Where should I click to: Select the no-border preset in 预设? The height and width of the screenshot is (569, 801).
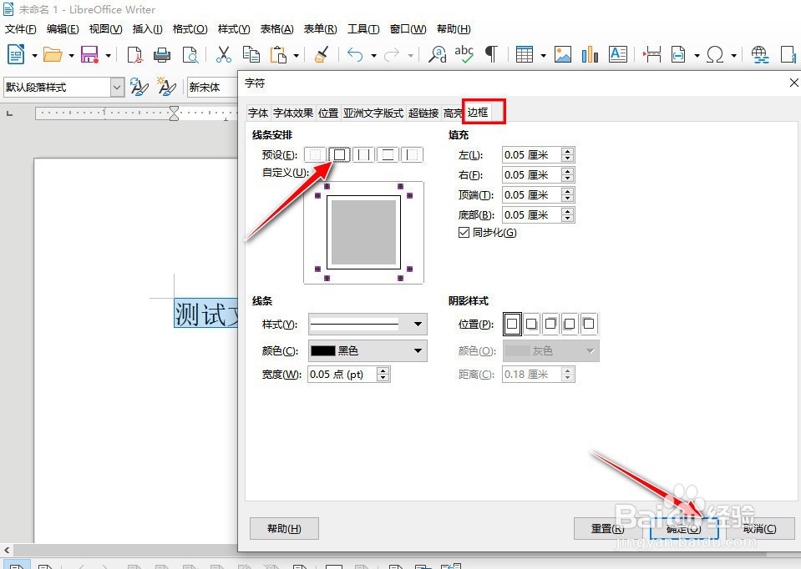[x=316, y=154]
